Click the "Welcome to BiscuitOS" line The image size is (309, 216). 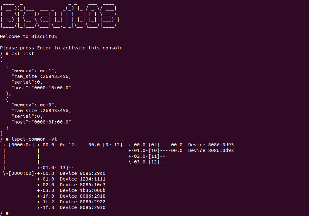29,36
